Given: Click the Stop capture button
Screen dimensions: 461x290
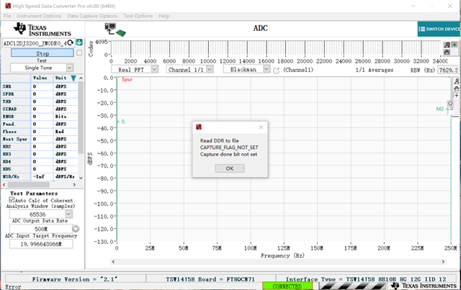Looking at the screenshot, I should click(42, 53).
